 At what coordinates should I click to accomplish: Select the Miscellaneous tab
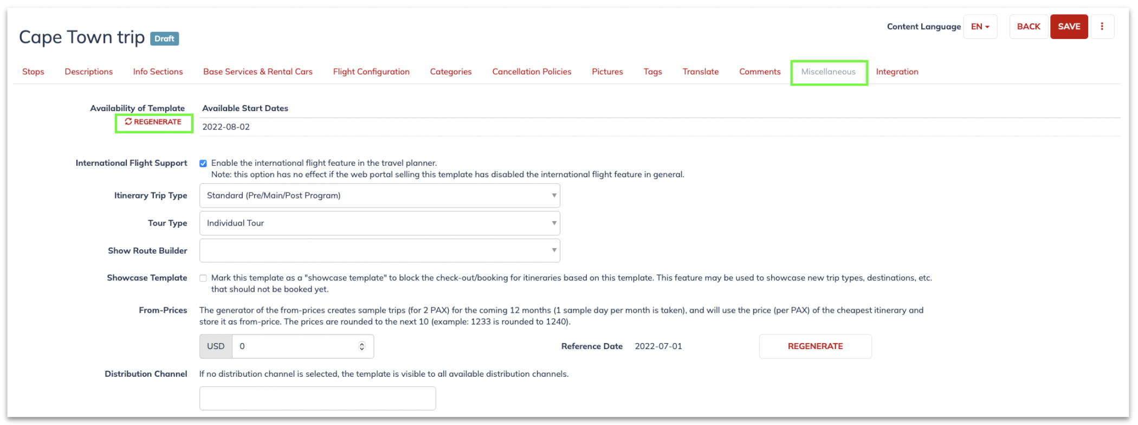[828, 72]
